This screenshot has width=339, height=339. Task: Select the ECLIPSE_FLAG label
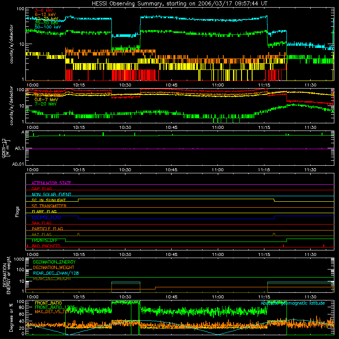(x=46, y=217)
